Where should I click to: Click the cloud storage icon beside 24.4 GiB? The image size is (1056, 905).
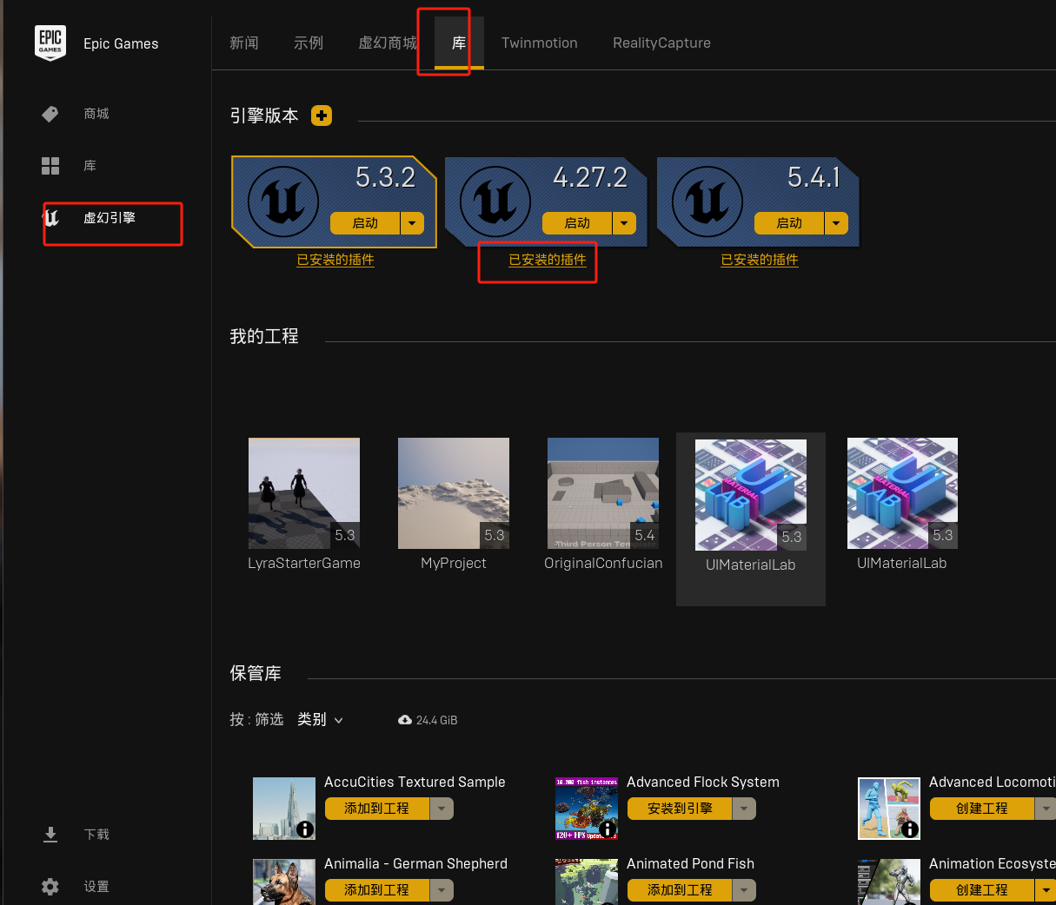(x=405, y=720)
